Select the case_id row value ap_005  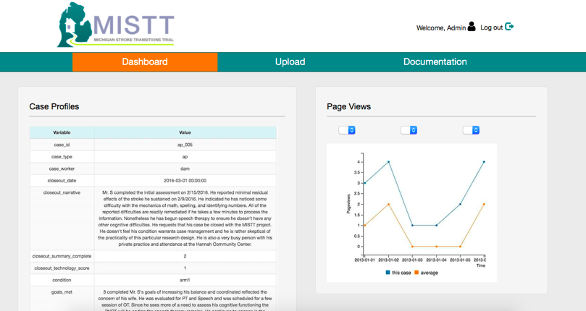point(185,145)
